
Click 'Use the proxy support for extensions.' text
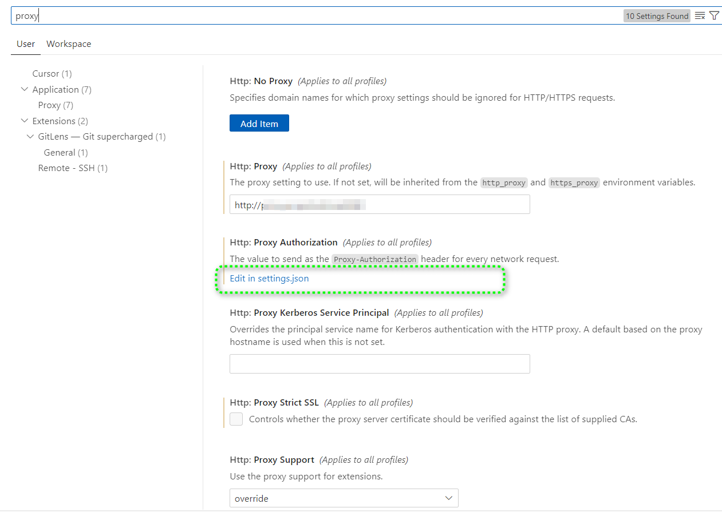click(306, 477)
